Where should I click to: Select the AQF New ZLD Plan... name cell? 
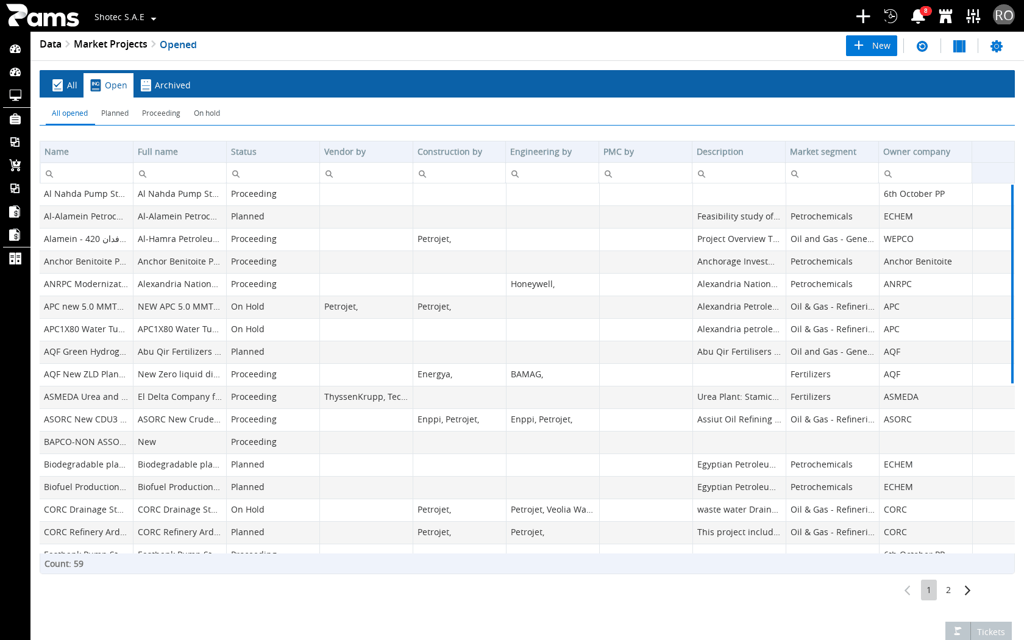[x=87, y=374]
